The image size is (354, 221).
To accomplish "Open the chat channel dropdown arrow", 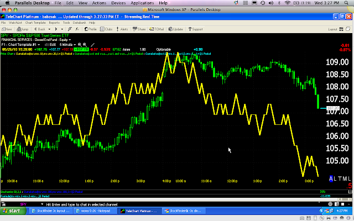I will pyautogui.click(x=42, y=204).
